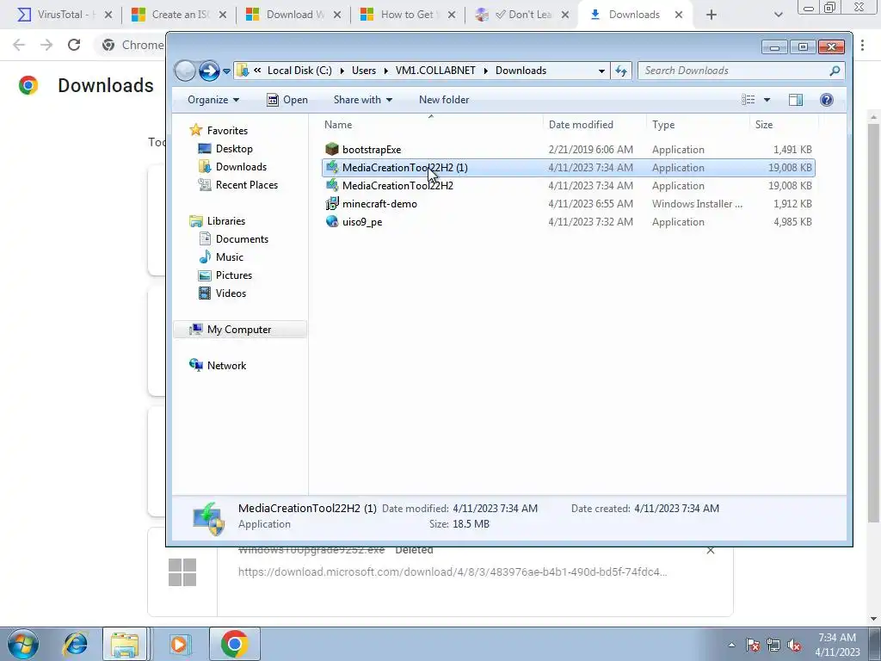Screen dimensions: 881x661
Task: Open address bar history dropdown
Action: [601, 71]
